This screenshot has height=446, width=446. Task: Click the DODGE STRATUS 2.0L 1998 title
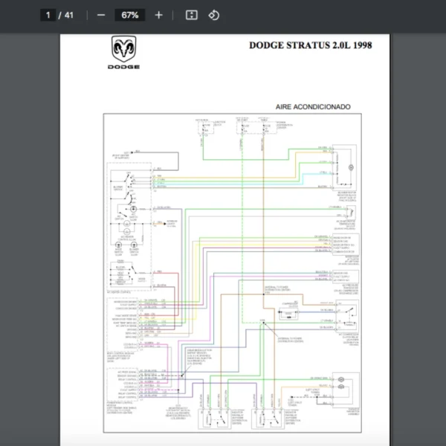[x=310, y=45]
